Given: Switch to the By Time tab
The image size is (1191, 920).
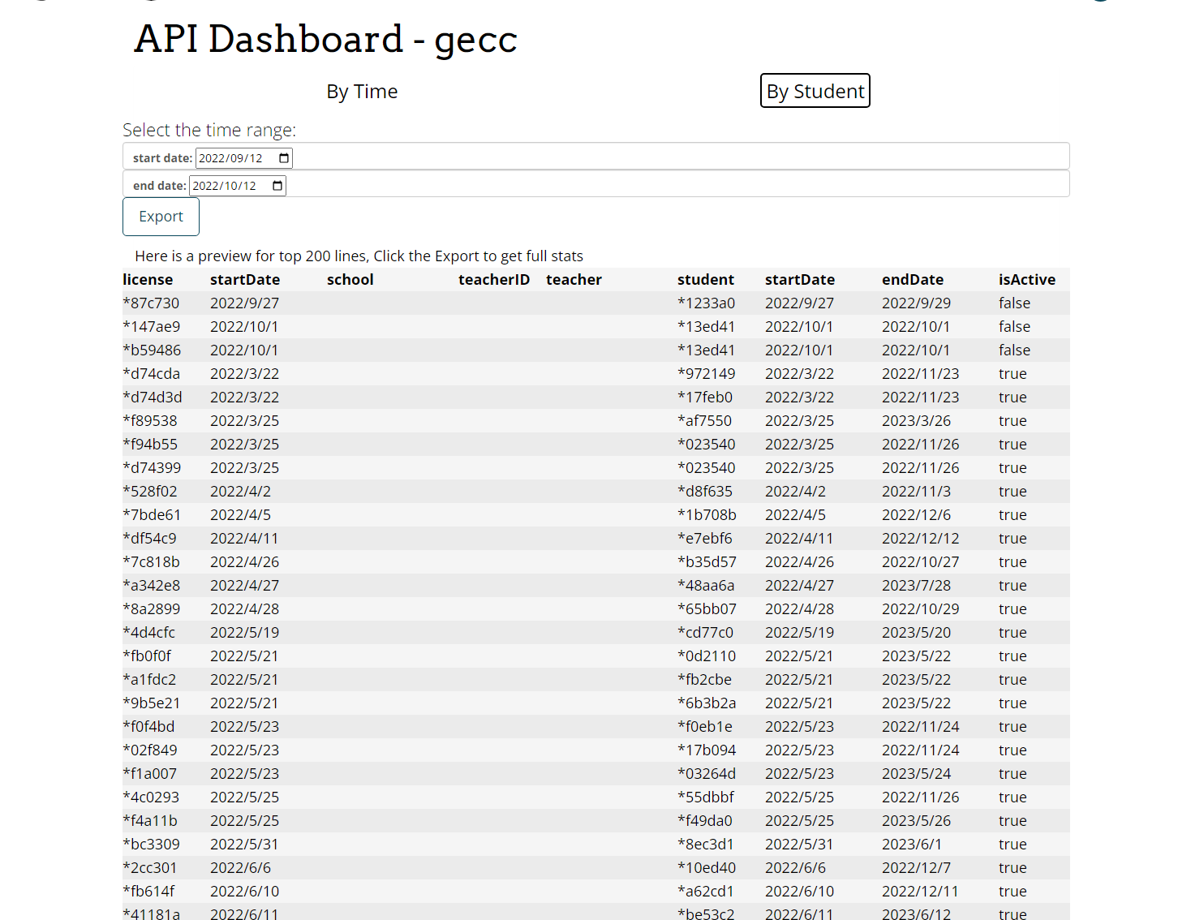Looking at the screenshot, I should coord(362,91).
